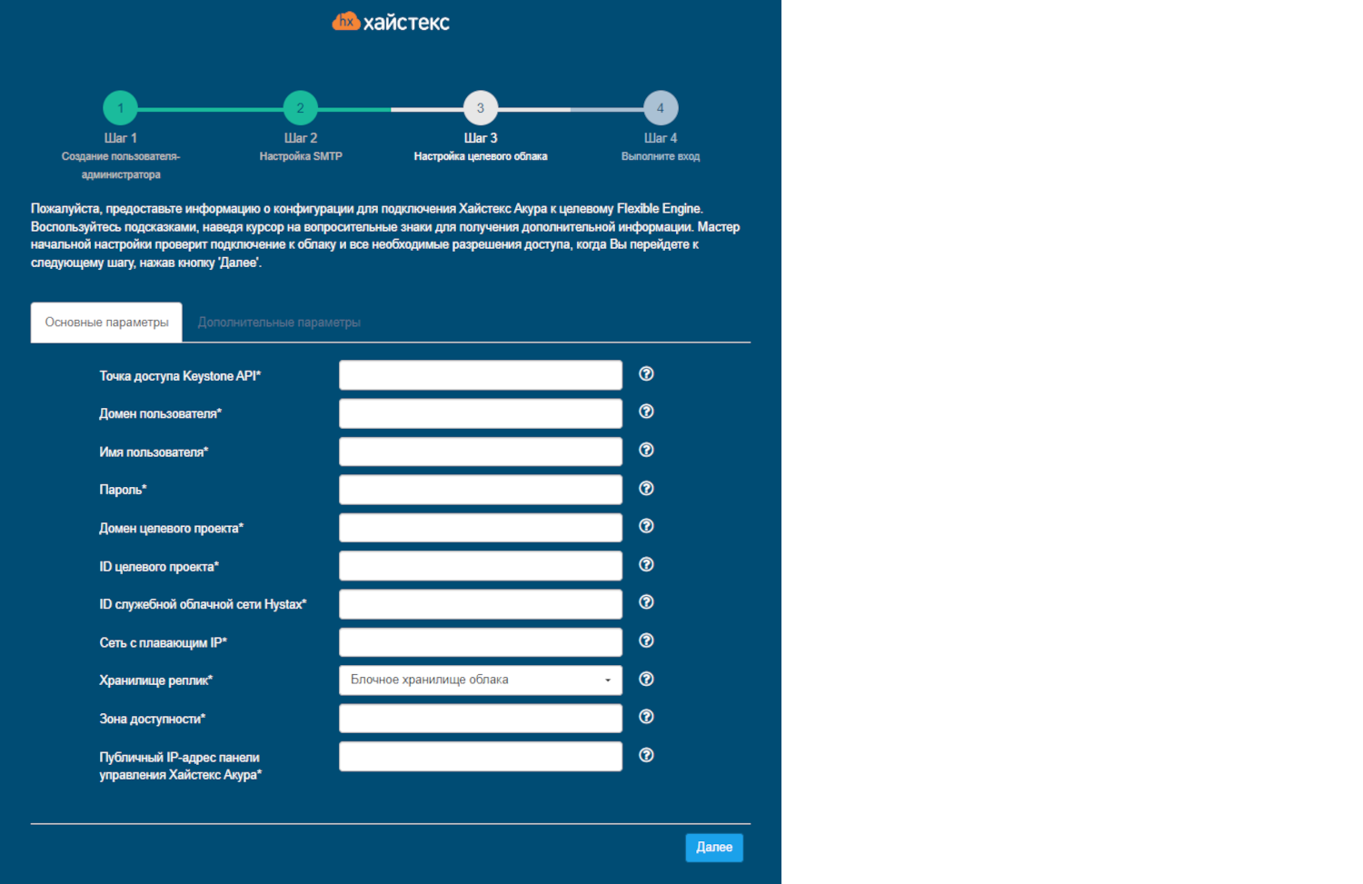1363x884 pixels.
Task: Select the Основные параметры tab
Action: tap(106, 323)
